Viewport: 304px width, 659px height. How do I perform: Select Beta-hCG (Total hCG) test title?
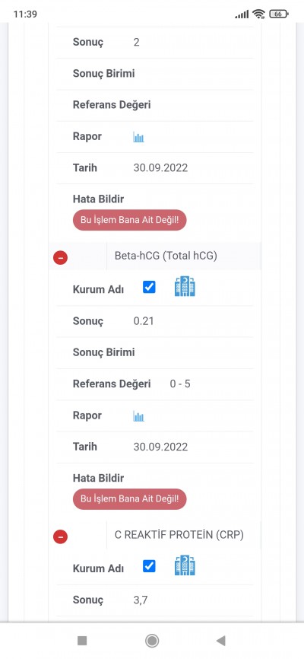coord(166,256)
